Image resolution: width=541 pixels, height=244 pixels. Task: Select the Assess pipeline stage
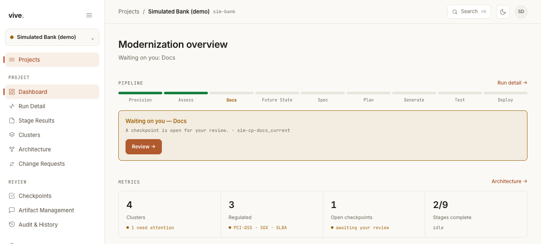point(186,97)
